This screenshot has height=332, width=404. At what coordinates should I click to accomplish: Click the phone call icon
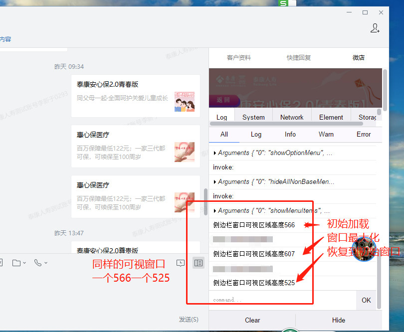pos(38,263)
